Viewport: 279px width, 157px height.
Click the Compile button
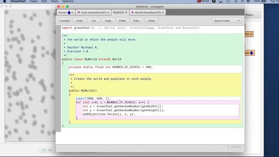tap(65, 20)
